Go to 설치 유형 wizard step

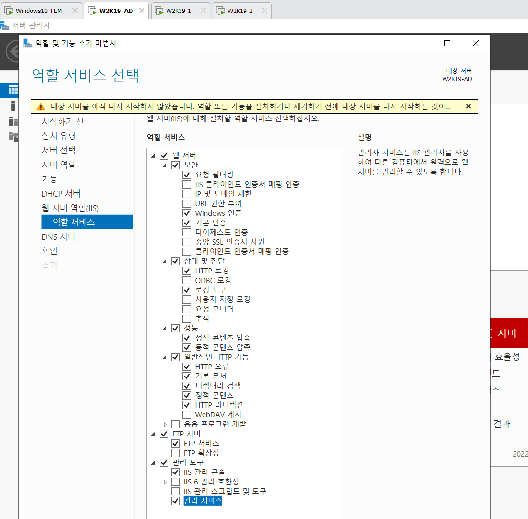tap(59, 136)
